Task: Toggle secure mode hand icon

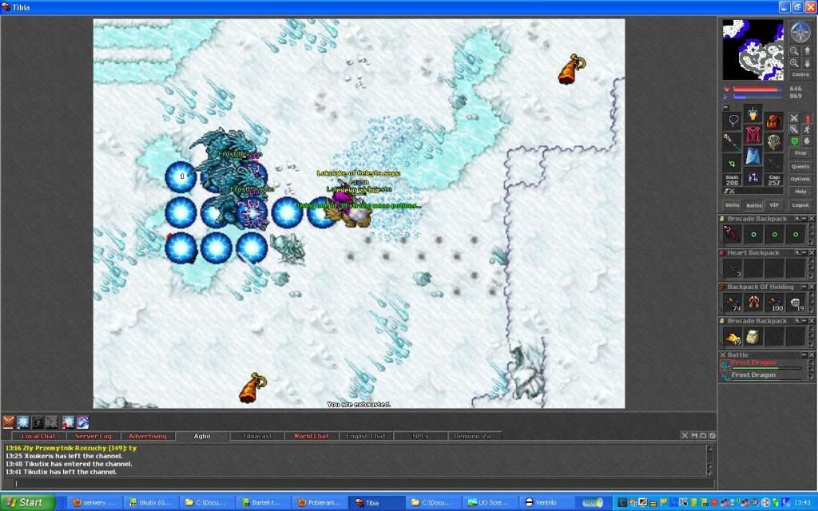Action: click(807, 141)
